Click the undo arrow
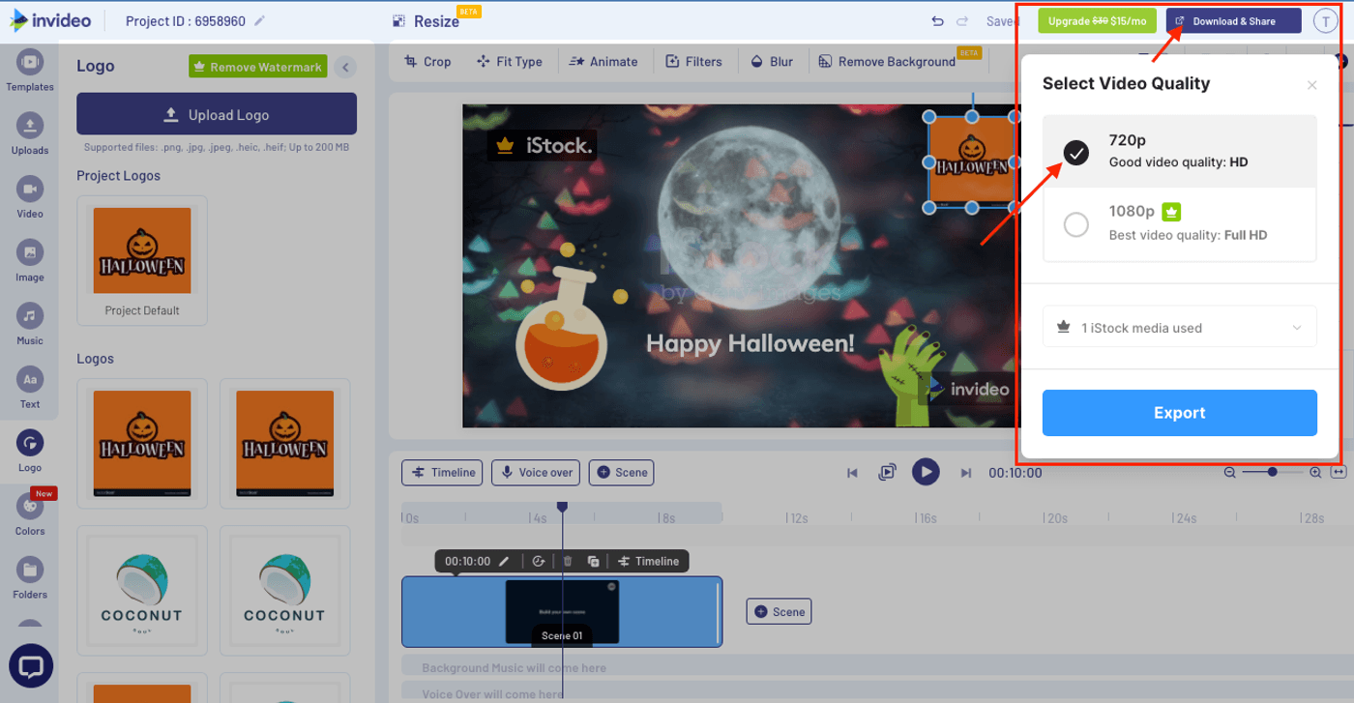The height and width of the screenshot is (703, 1354). coord(936,20)
